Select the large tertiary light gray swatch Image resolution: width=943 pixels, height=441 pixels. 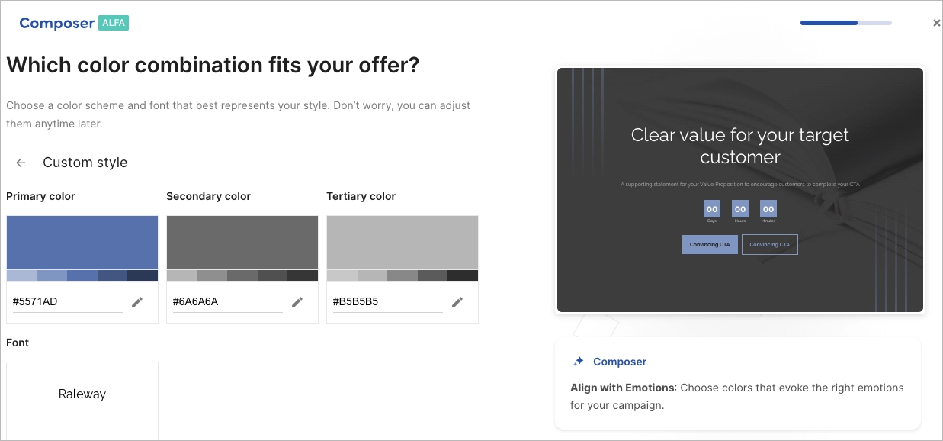pyautogui.click(x=403, y=243)
